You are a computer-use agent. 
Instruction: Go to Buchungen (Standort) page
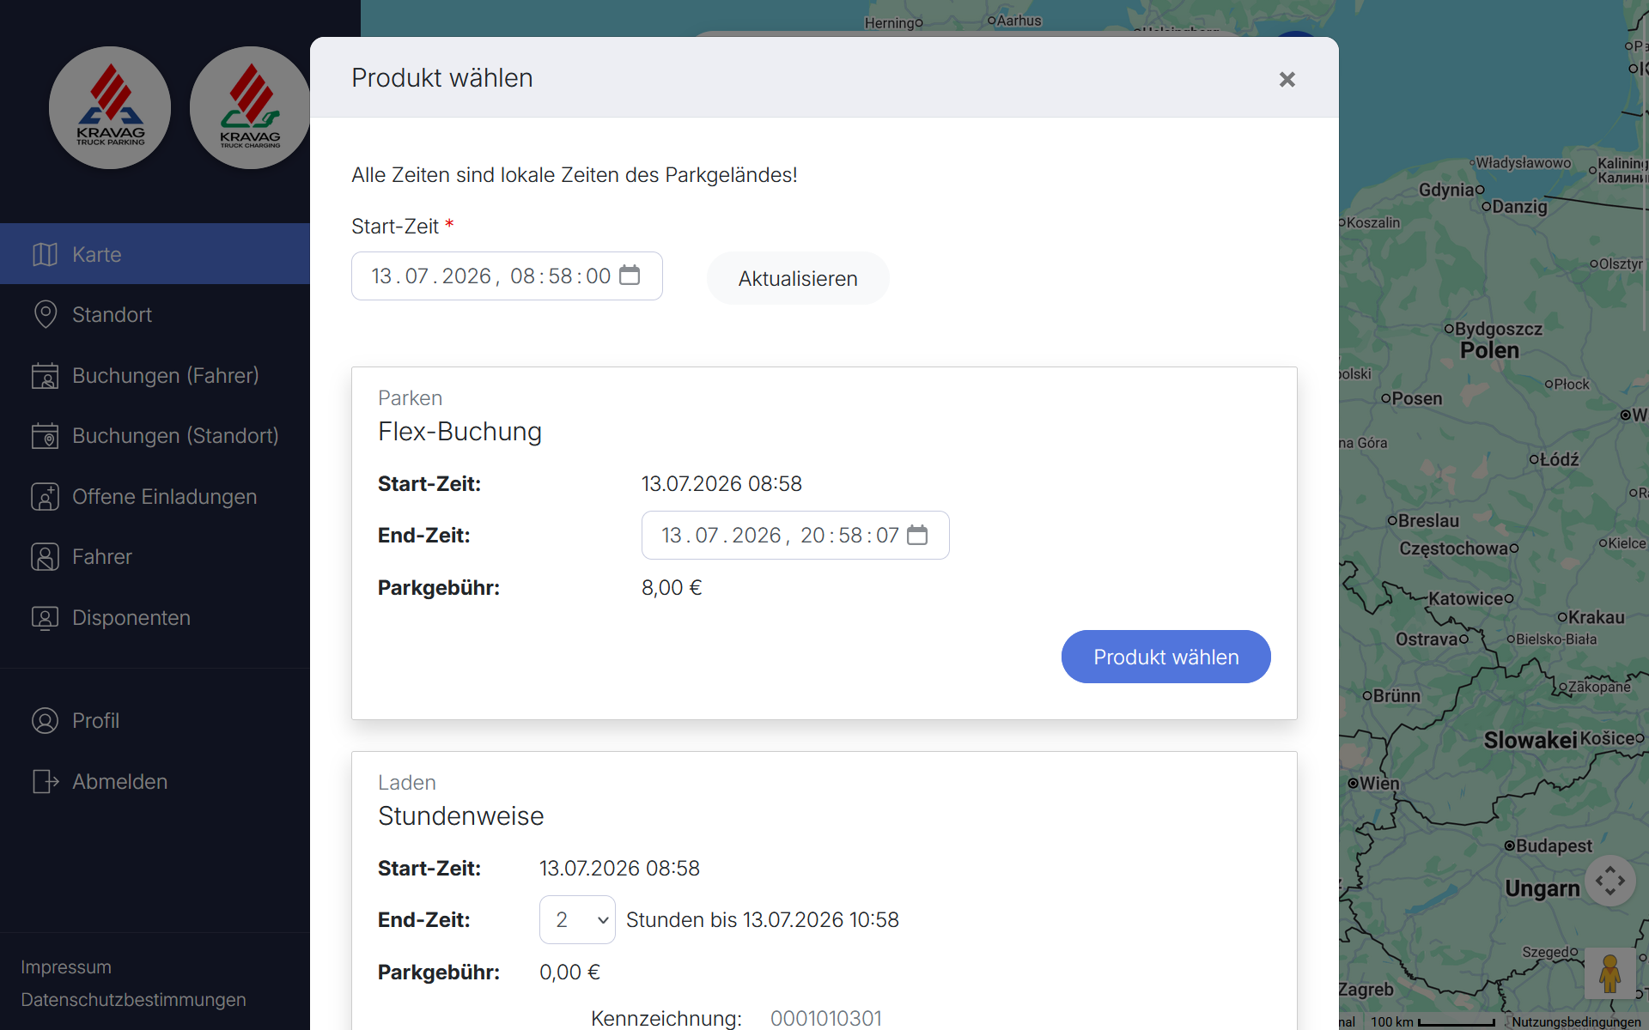(155, 435)
